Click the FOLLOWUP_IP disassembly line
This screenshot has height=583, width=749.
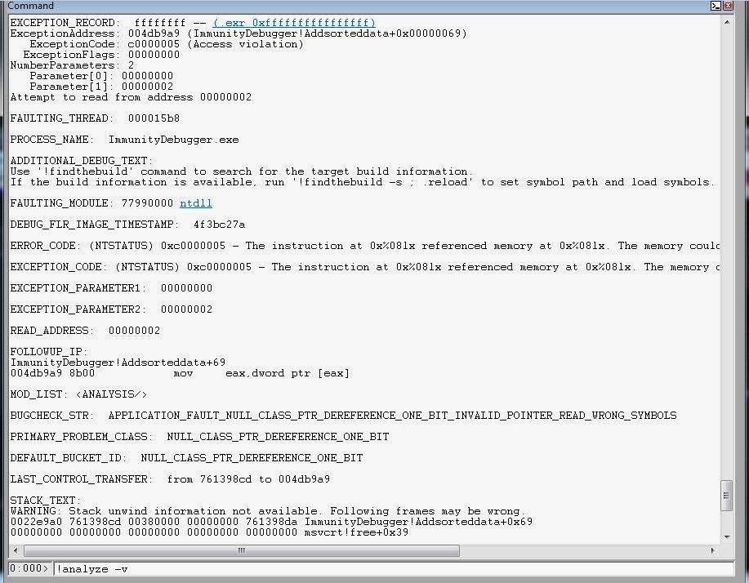click(x=163, y=372)
